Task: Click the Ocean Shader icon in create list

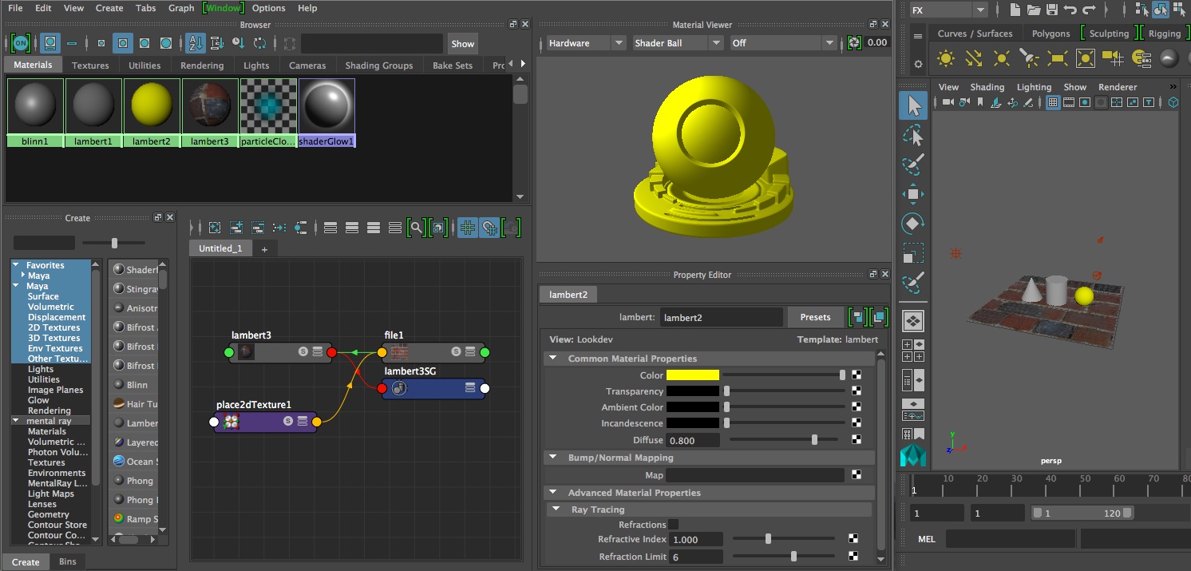Action: pos(118,462)
